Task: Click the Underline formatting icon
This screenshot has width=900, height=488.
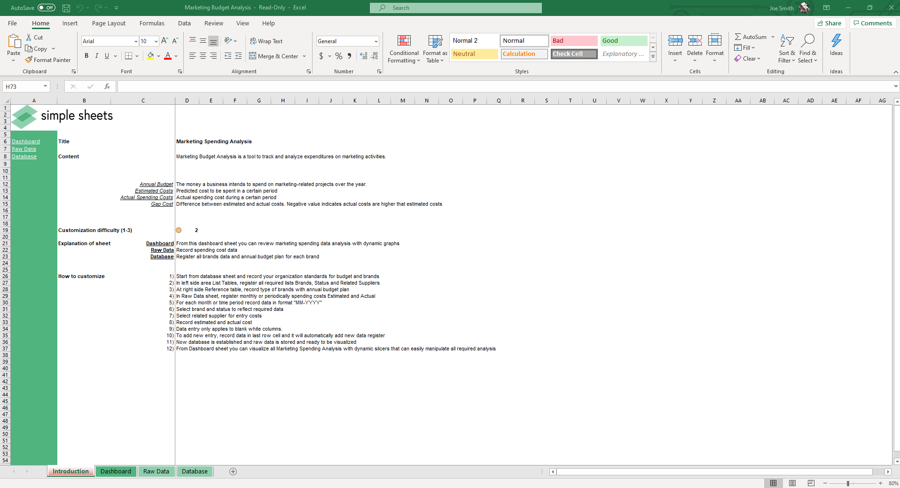Action: point(107,56)
